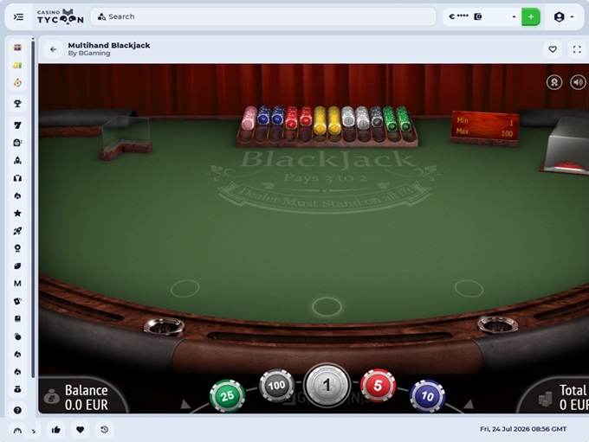Open the slots seven icon
The image size is (589, 442).
17,125
